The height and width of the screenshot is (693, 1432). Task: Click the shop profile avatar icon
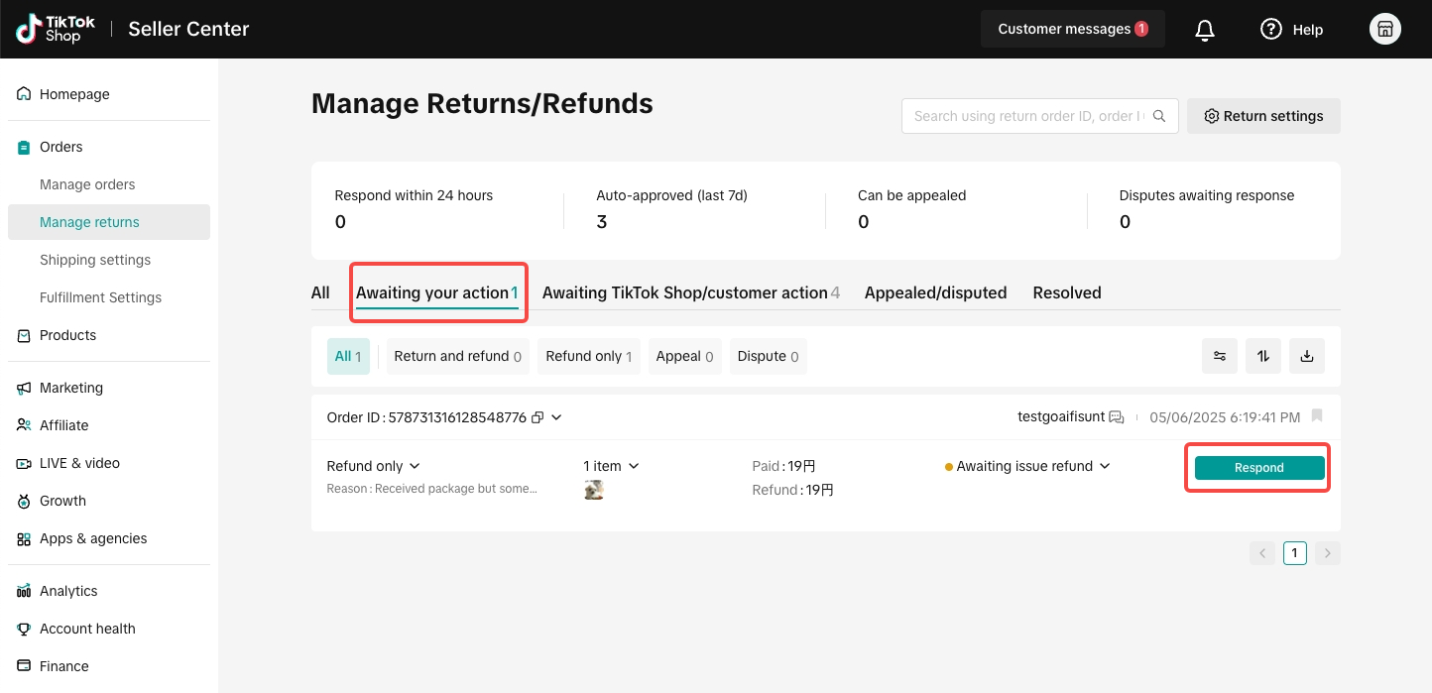[x=1385, y=30]
